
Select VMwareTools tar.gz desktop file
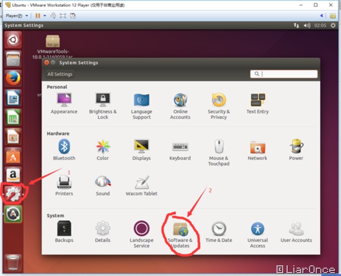[x=52, y=47]
